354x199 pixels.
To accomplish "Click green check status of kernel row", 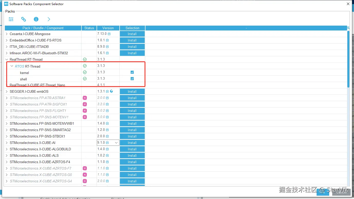I will pos(85,72).
